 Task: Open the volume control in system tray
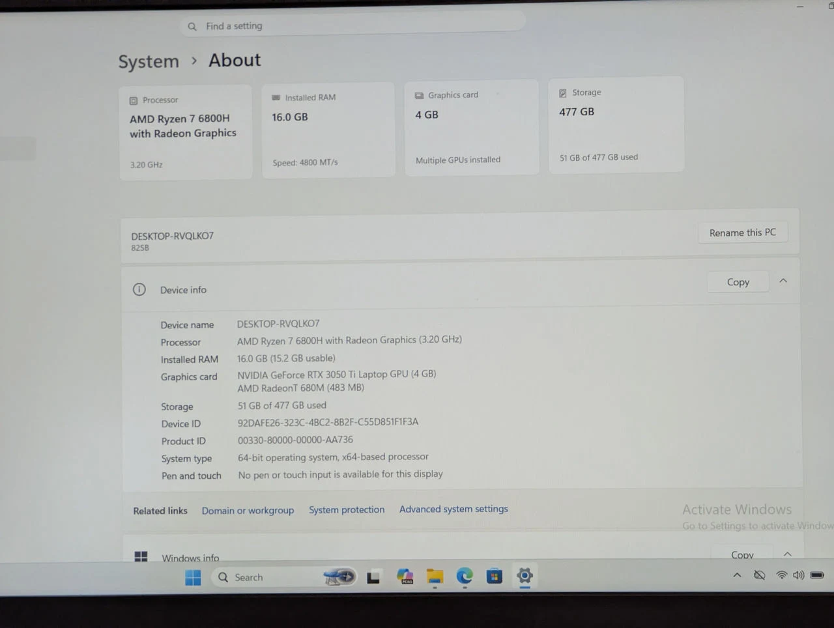click(798, 575)
